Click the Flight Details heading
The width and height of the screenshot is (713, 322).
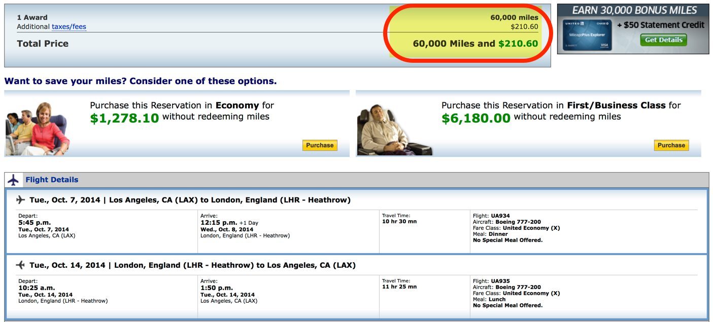coord(52,180)
